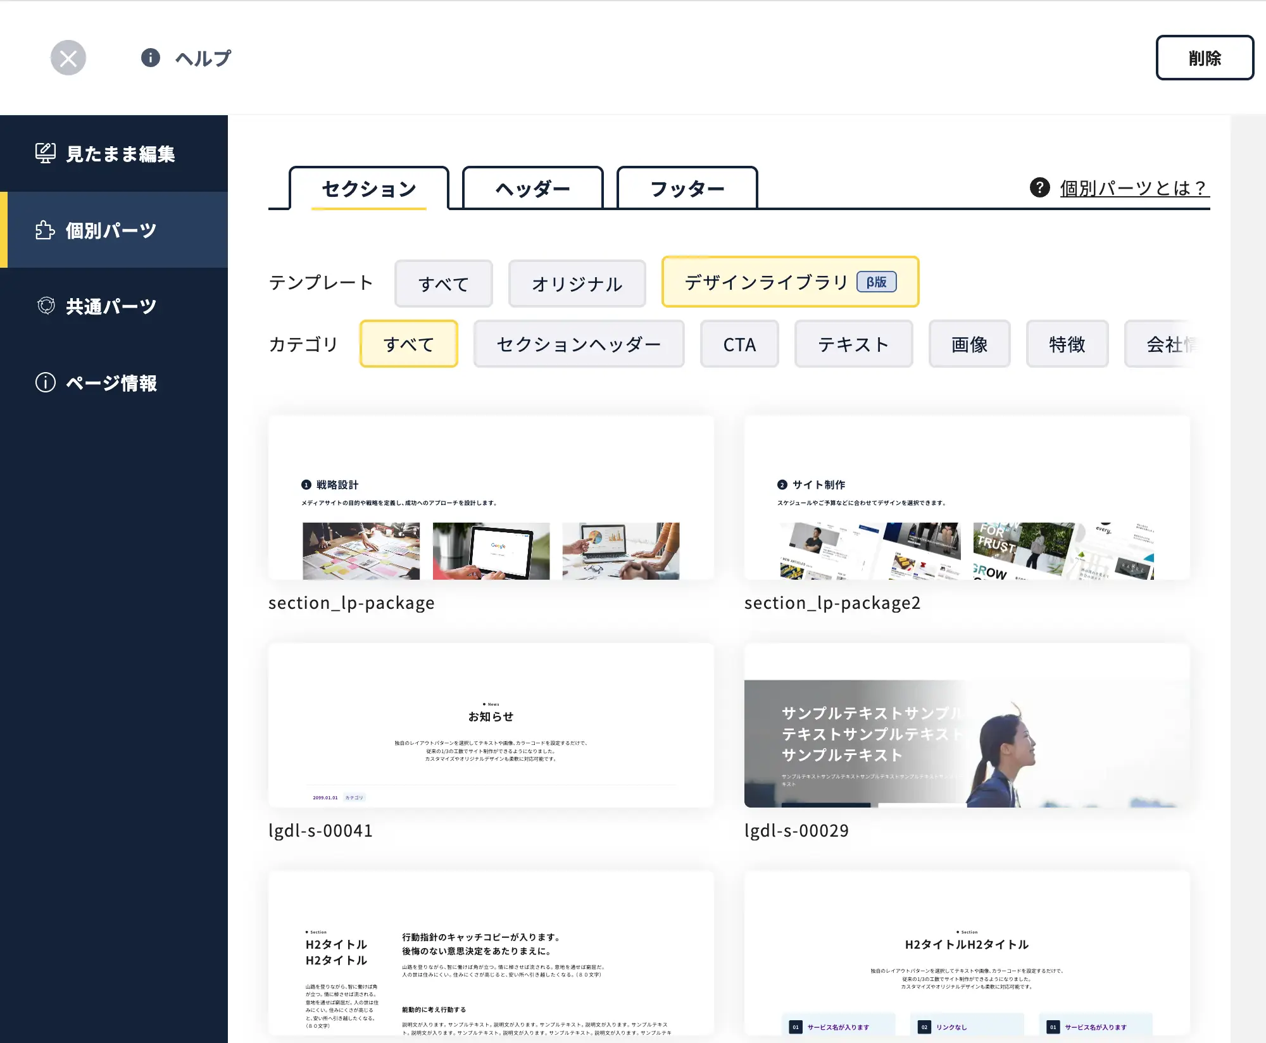Toggle template filter to すべて

443,284
